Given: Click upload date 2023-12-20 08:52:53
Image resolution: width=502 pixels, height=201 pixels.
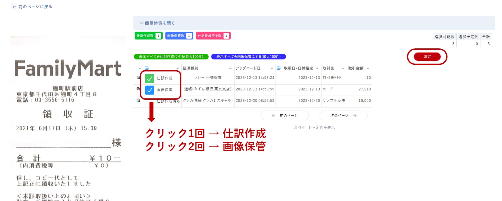Looking at the screenshot, I should (255, 100).
